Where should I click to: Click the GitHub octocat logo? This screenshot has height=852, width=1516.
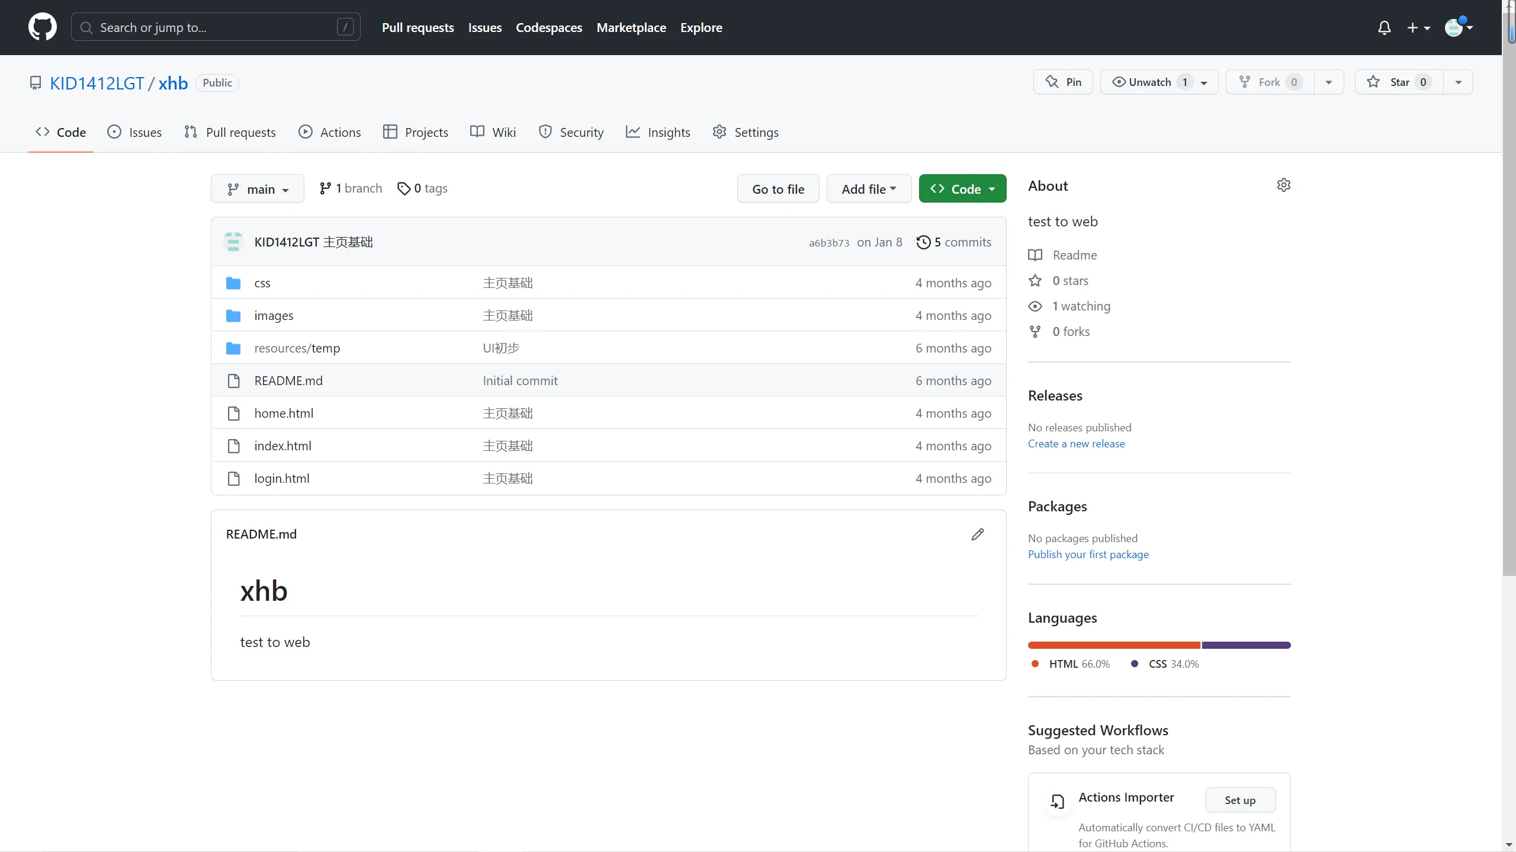[43, 27]
